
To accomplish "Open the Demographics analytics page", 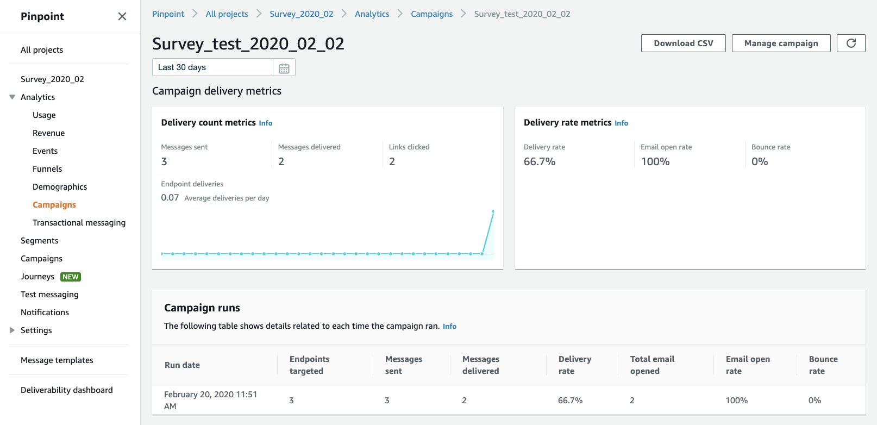I will (60, 187).
